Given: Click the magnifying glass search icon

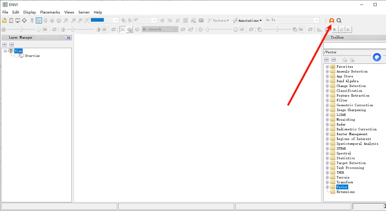Looking at the screenshot, I should [339, 21].
